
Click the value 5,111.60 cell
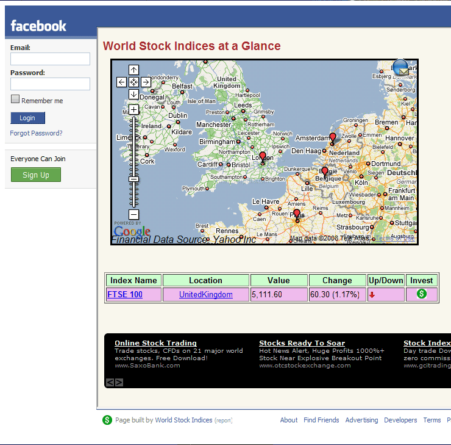point(279,294)
